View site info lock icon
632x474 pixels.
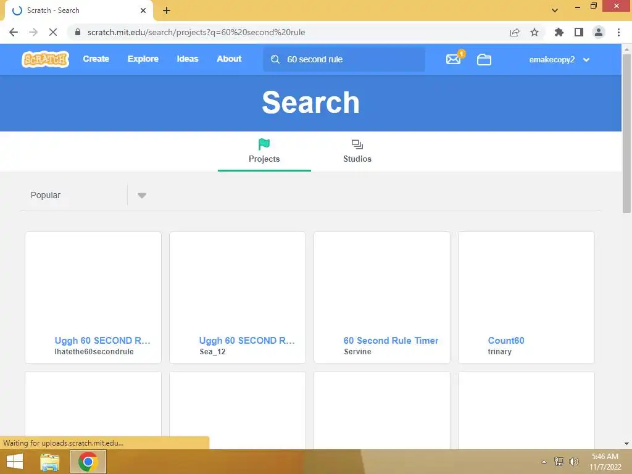[78, 32]
